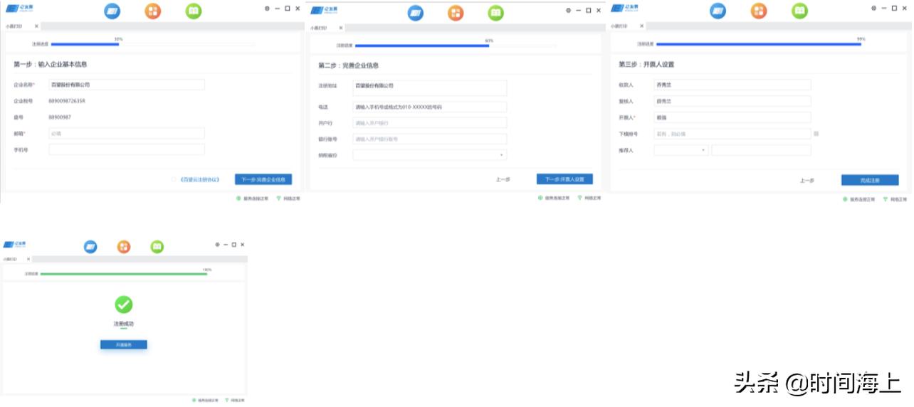Image resolution: width=914 pixels, height=407 pixels.
Task: Focus the 企业名称 field in step one
Action: [127, 84]
